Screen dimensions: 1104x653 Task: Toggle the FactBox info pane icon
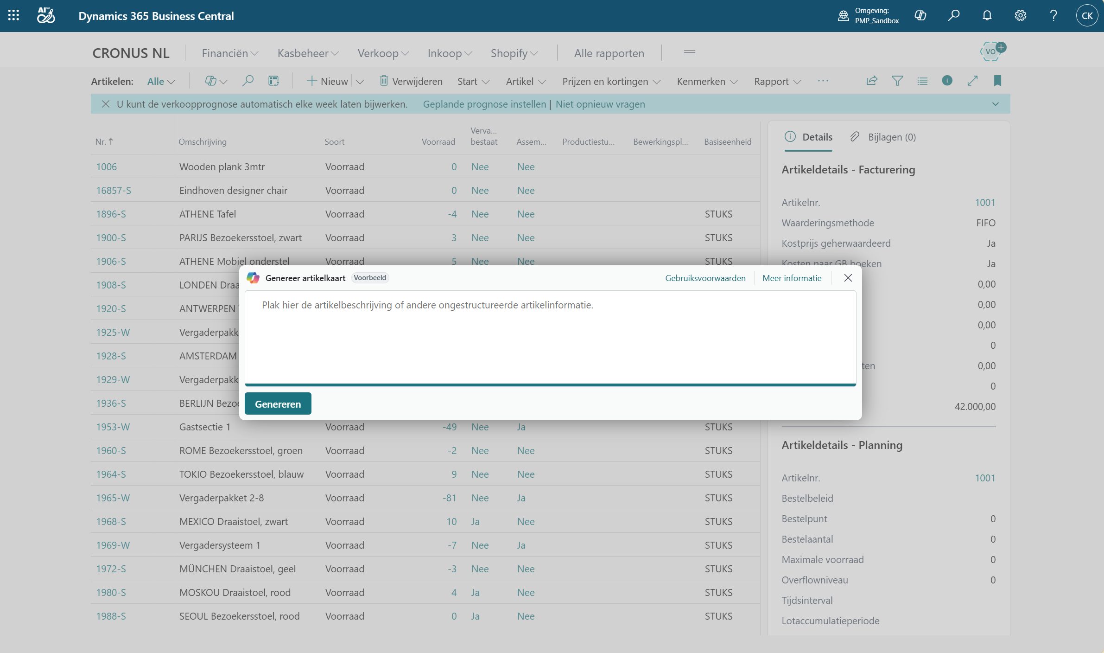pyautogui.click(x=947, y=81)
